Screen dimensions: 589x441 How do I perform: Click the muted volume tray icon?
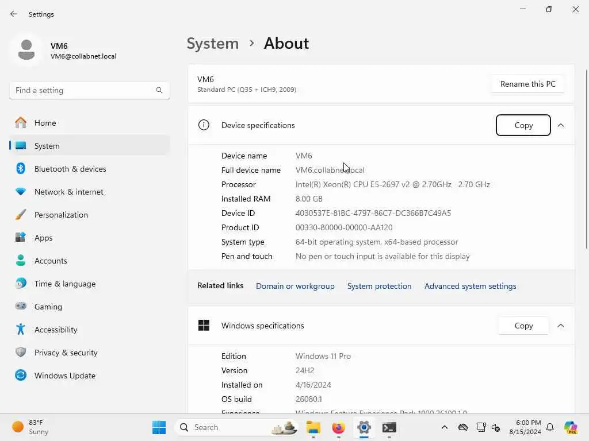(496, 427)
